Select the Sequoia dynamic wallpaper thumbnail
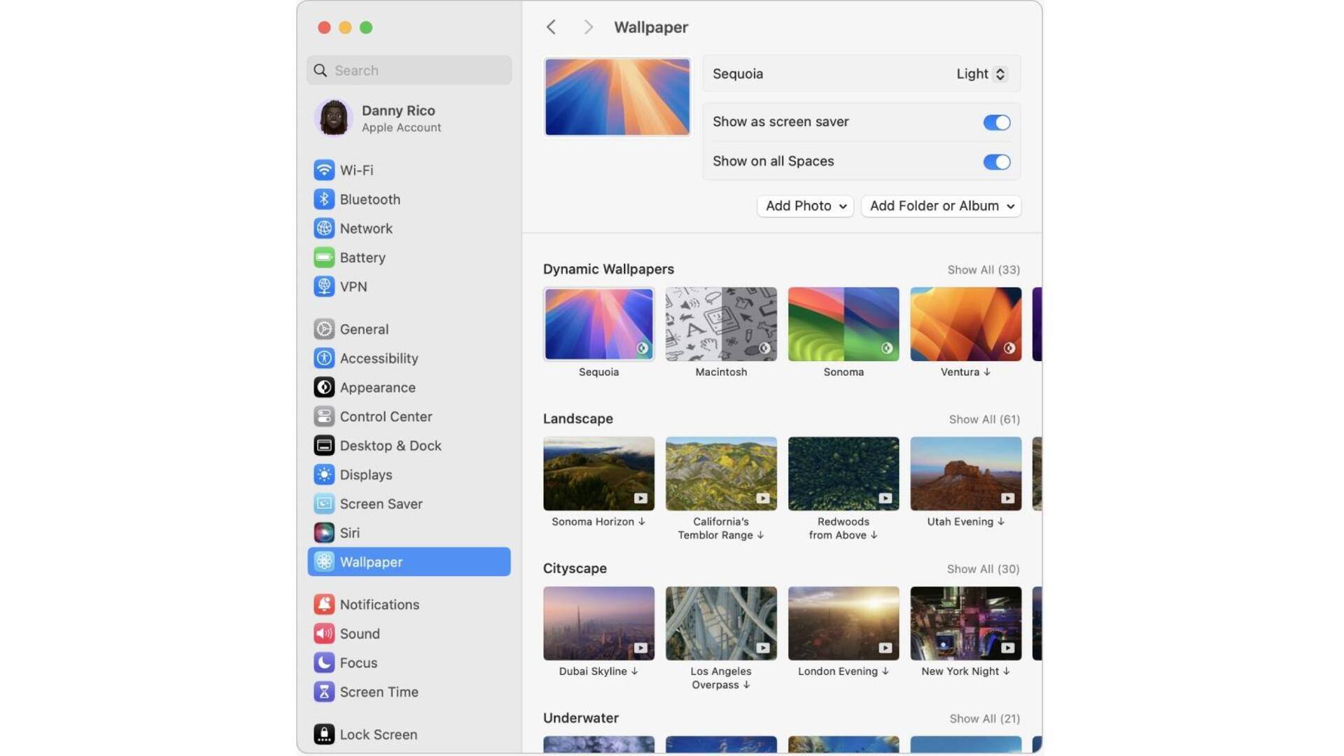This screenshot has width=1344, height=756. tap(598, 324)
